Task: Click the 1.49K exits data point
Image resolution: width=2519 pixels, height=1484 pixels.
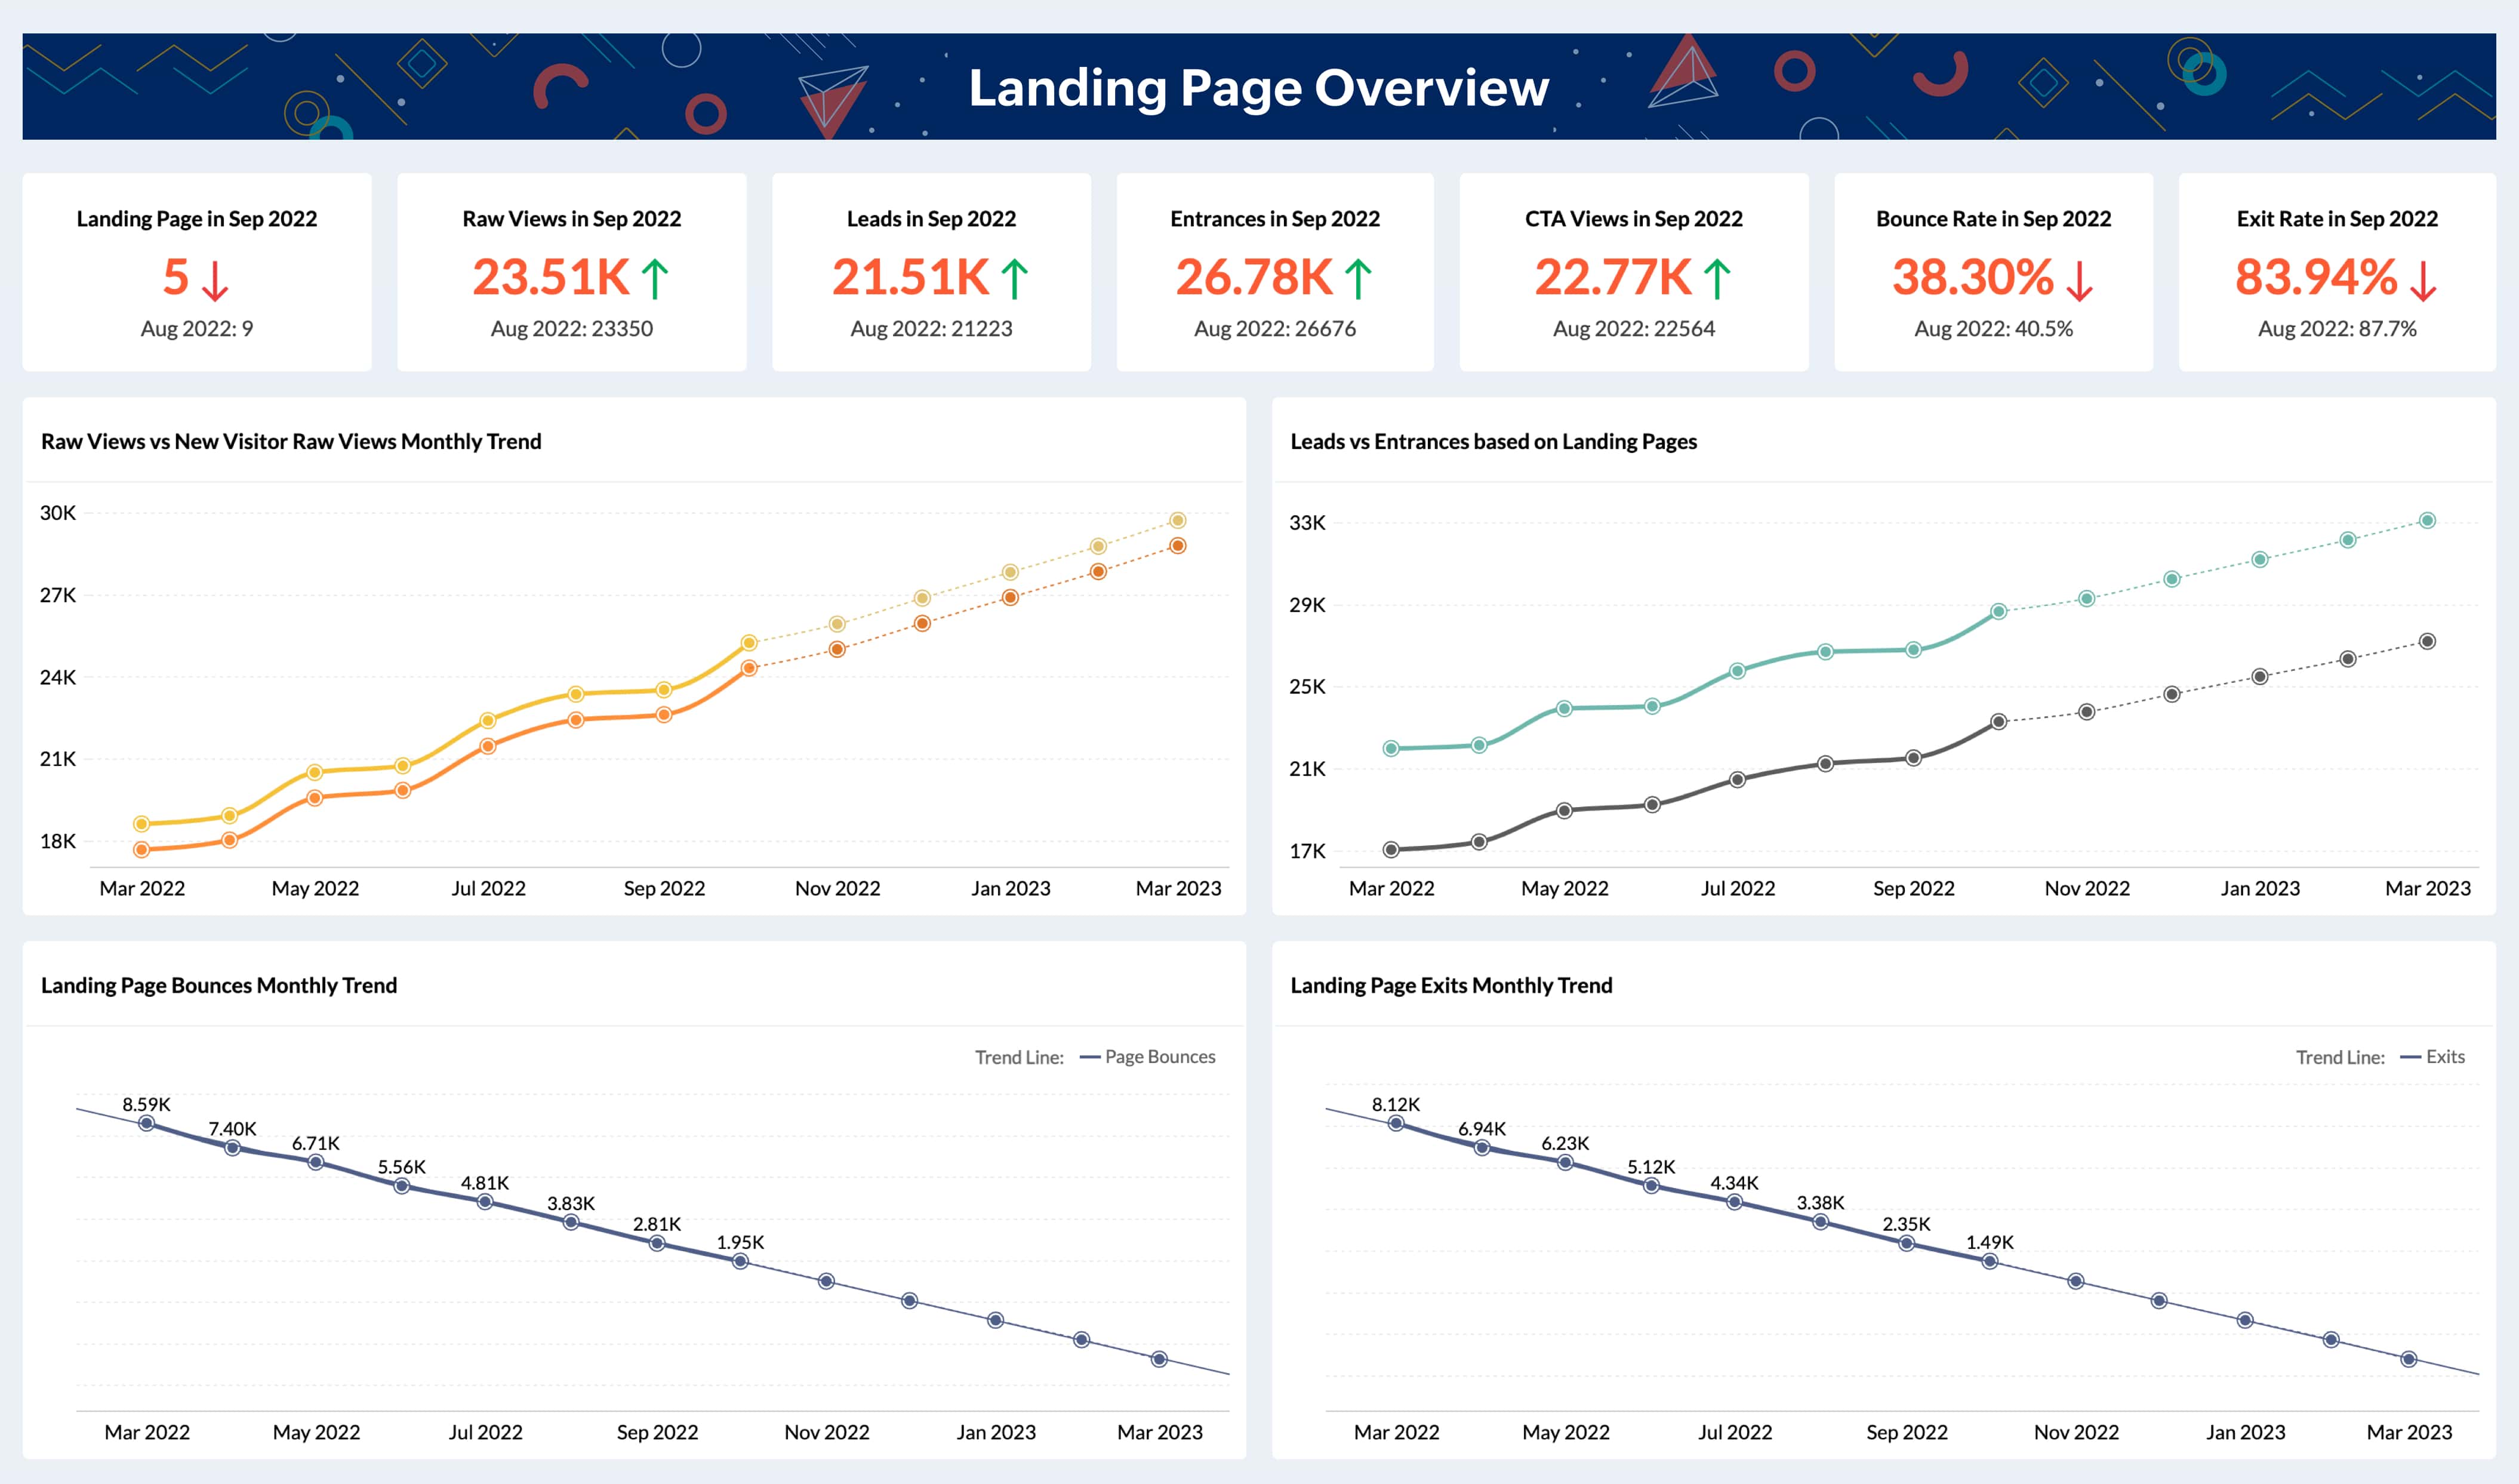Action: pyautogui.click(x=1990, y=1261)
